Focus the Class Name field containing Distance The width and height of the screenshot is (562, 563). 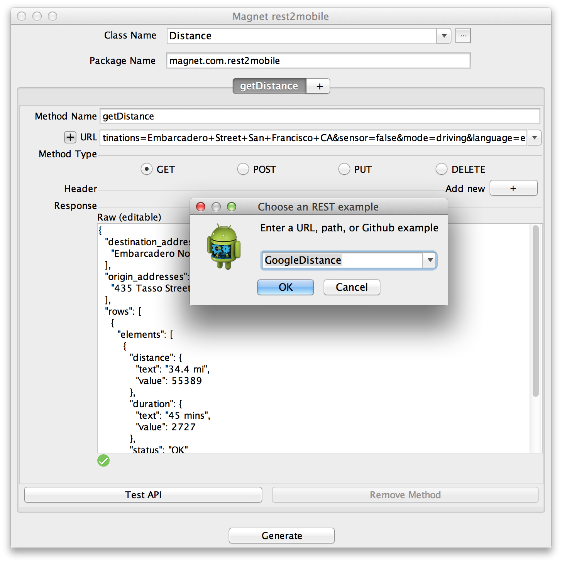[x=302, y=36]
